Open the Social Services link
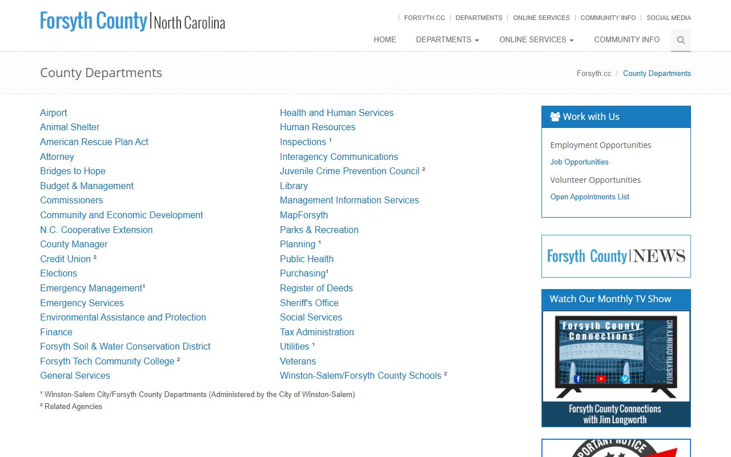 pos(311,317)
